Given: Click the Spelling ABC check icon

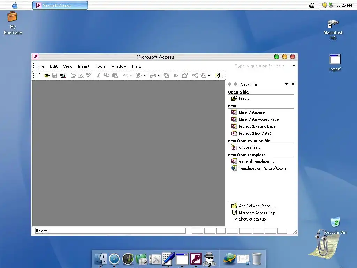Looking at the screenshot, I should click(89, 75).
